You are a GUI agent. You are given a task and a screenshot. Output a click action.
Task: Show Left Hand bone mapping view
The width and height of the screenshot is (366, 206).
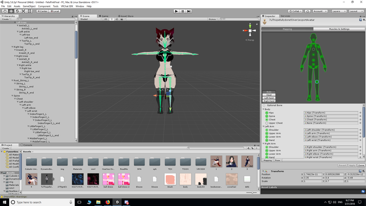pos(269,98)
